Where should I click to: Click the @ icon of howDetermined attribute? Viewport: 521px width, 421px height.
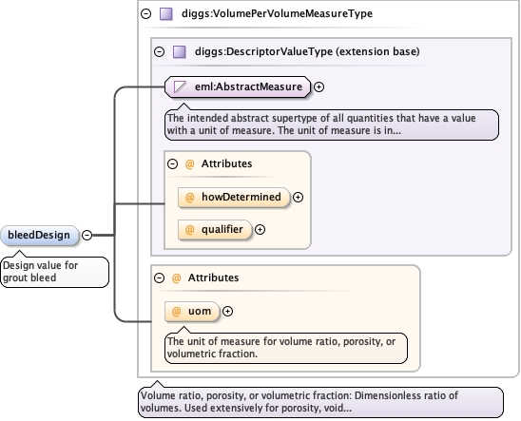click(x=189, y=198)
